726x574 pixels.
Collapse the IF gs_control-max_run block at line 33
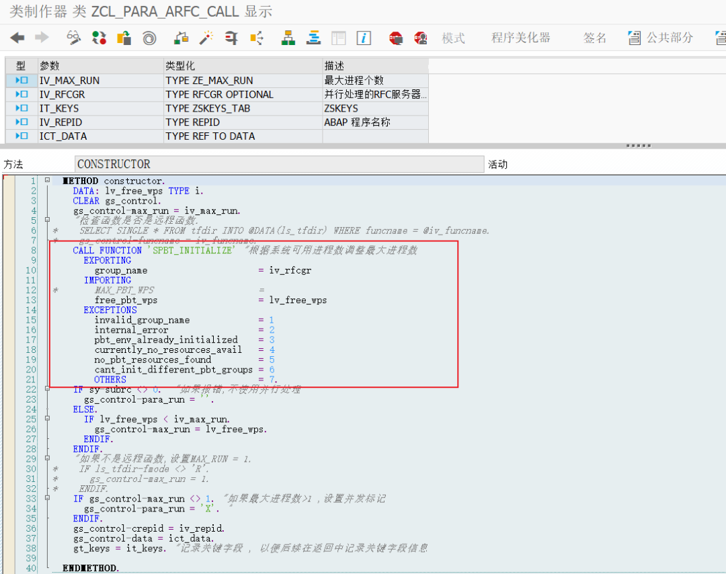(47, 497)
